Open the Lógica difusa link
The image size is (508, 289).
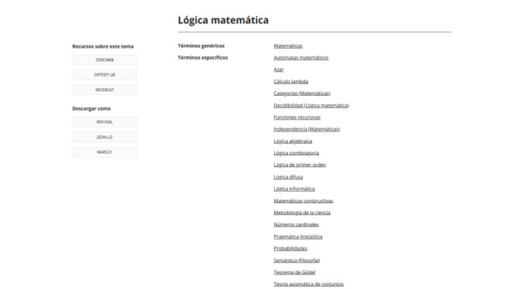tap(288, 177)
